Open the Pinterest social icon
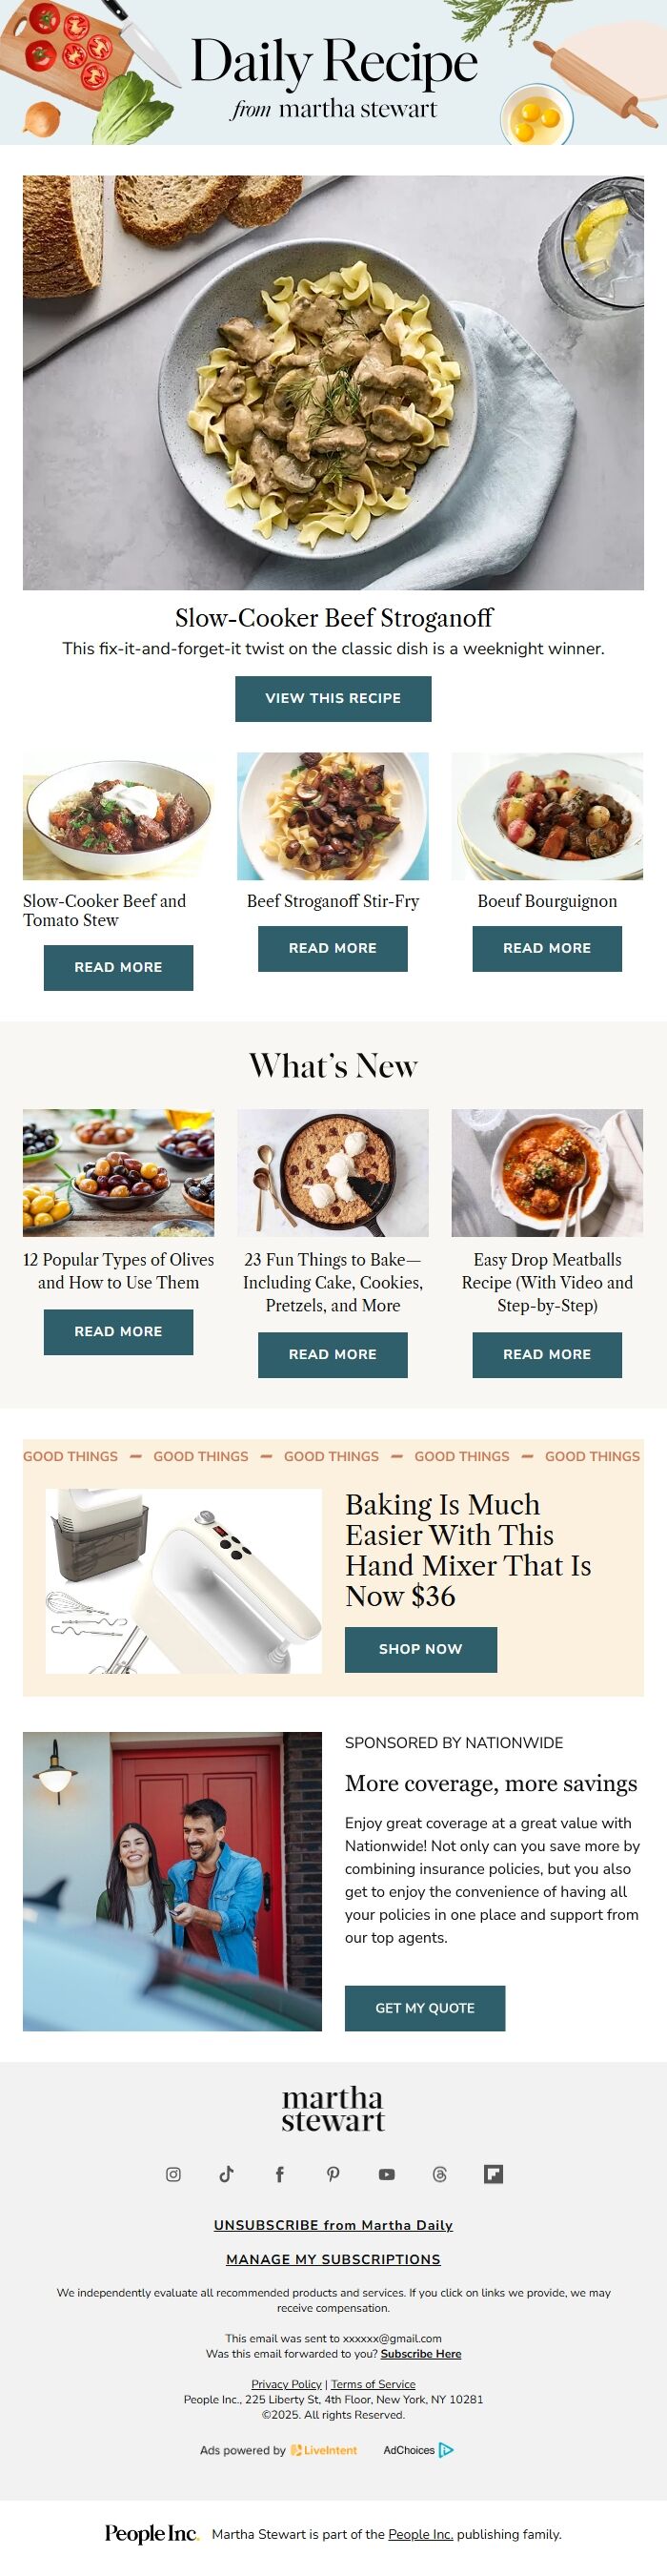 (x=333, y=2174)
